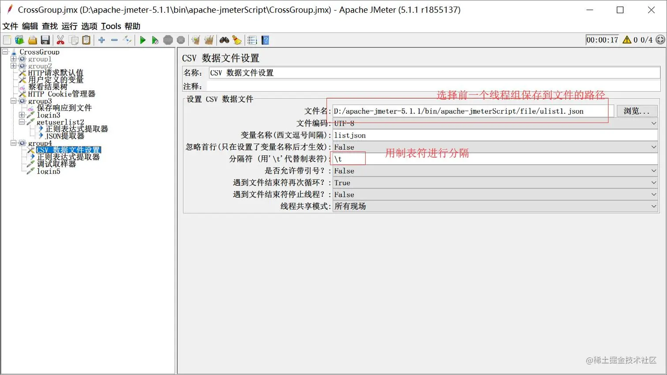The width and height of the screenshot is (667, 375).
Task: Click the Help question mark icon
Action: pyautogui.click(x=265, y=40)
